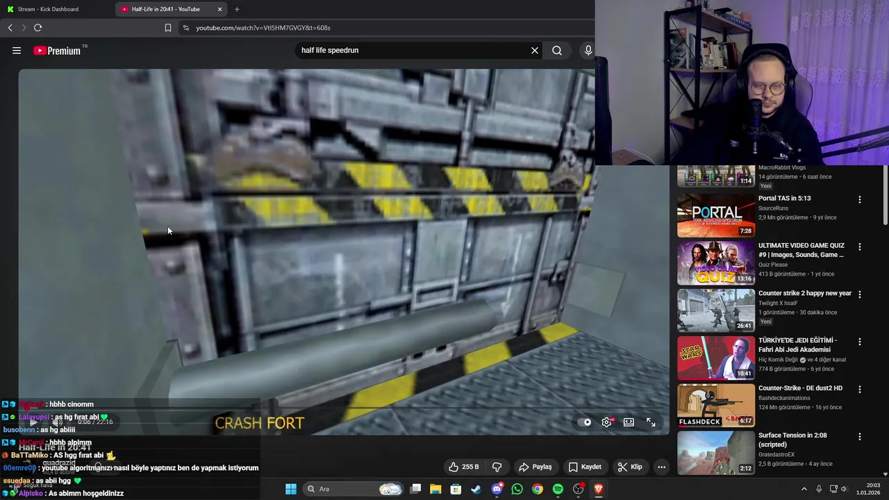Open the Windows Start menu
Screen dimensions: 889x500
(x=291, y=489)
